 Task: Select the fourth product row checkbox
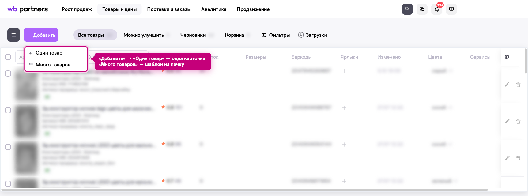point(8,184)
